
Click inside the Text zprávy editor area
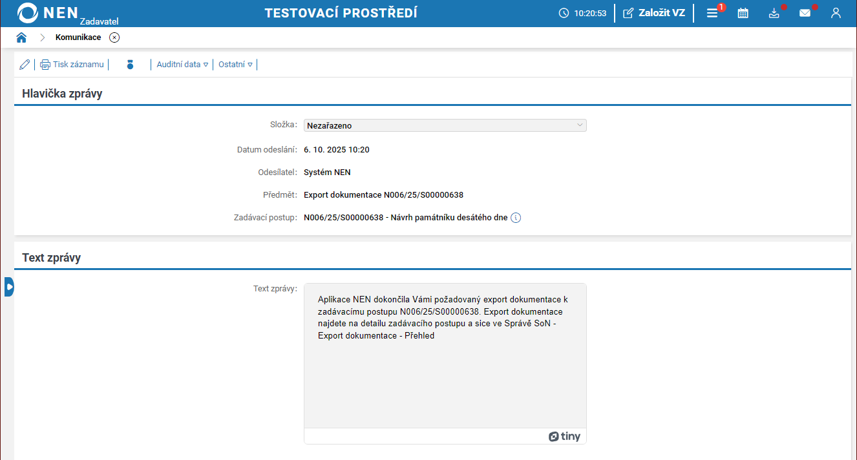[x=445, y=355]
